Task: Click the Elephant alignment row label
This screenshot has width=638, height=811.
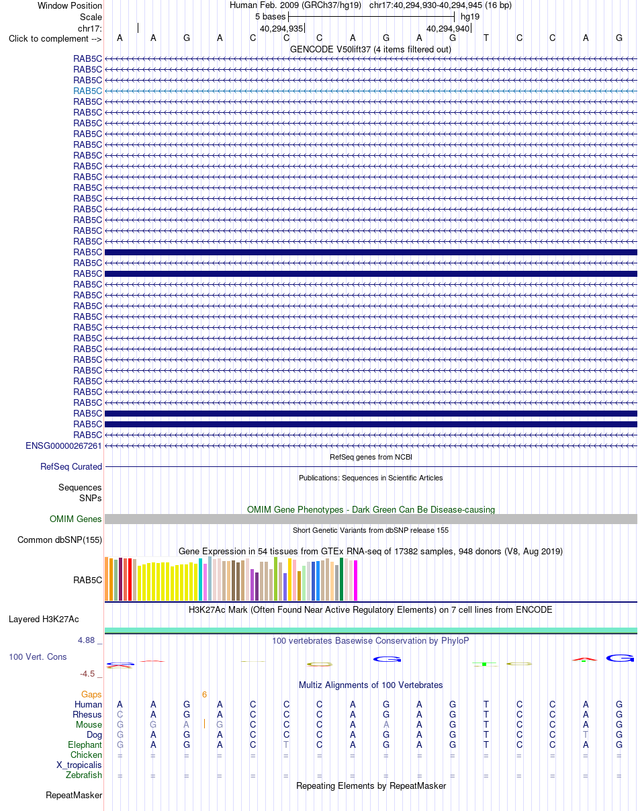Action: (x=85, y=744)
